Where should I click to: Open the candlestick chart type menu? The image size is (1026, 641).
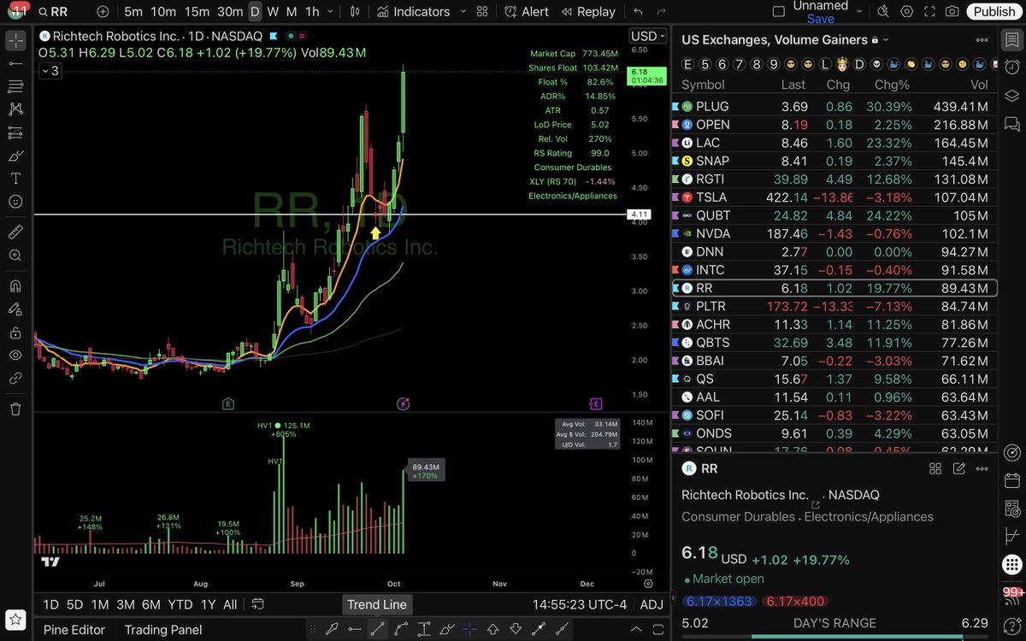[357, 12]
